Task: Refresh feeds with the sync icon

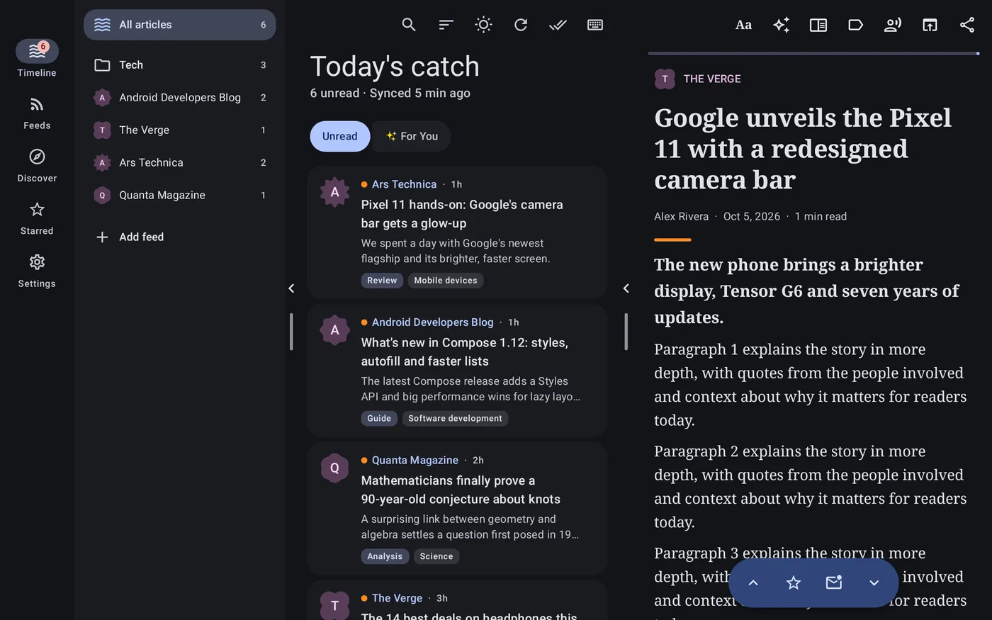Action: tap(521, 25)
